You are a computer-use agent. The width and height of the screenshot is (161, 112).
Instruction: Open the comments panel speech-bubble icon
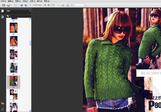[x=3, y=103]
